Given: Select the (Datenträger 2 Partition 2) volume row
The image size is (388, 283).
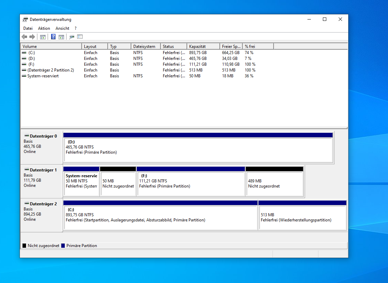Looking at the screenshot, I should pyautogui.click(x=51, y=70).
